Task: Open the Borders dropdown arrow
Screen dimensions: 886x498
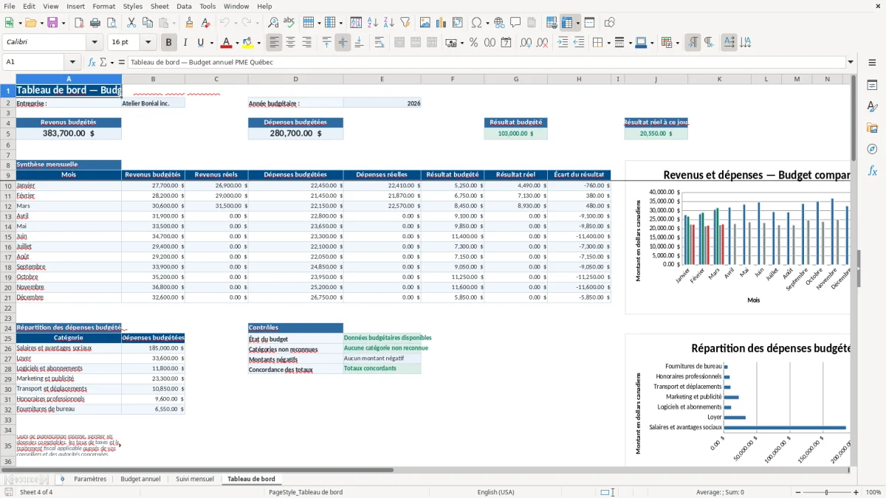Action: (x=608, y=43)
